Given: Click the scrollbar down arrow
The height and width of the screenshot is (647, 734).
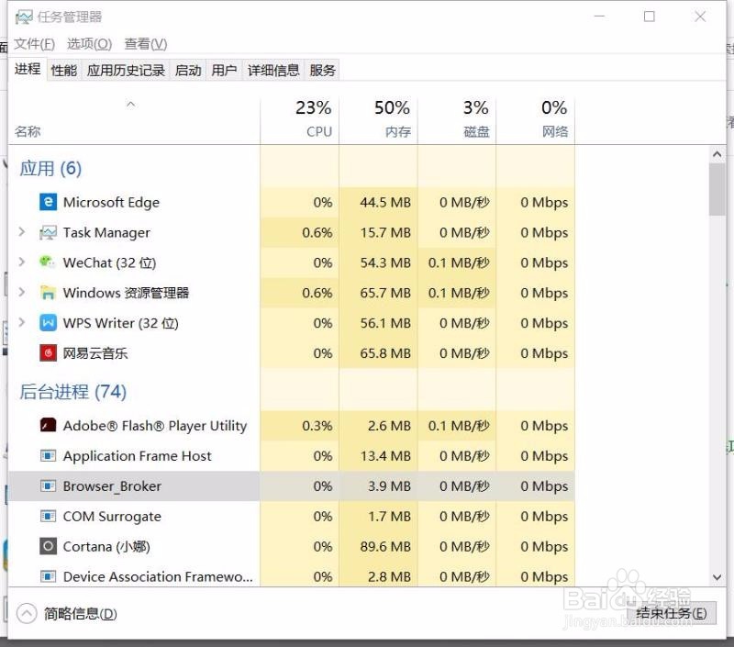Looking at the screenshot, I should pos(717,577).
